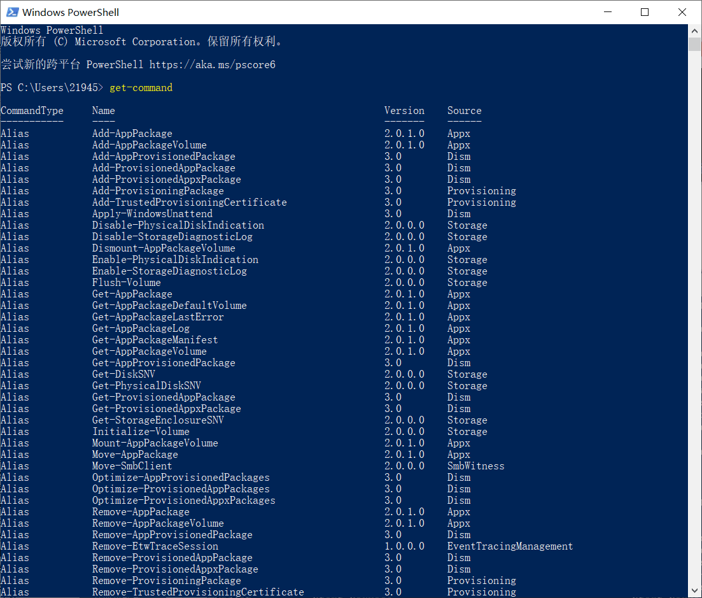This screenshot has width=702, height=598.
Task: Click the Get-AppPackage entry
Action: point(132,294)
